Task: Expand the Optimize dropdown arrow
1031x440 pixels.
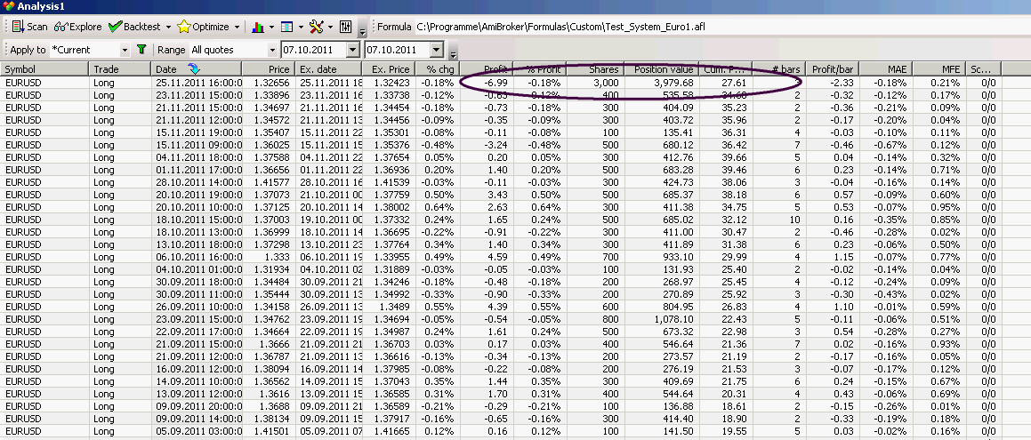Action: [x=237, y=27]
